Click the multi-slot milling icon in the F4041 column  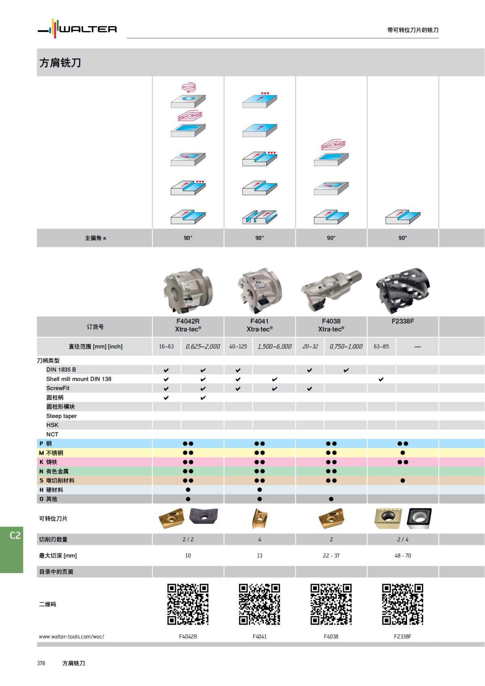pos(259,217)
